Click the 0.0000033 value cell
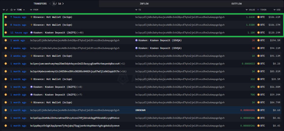The height and width of the screenshot is (131, 284). (x=248, y=64)
